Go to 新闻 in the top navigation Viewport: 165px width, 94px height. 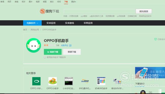[x=2, y=2]
